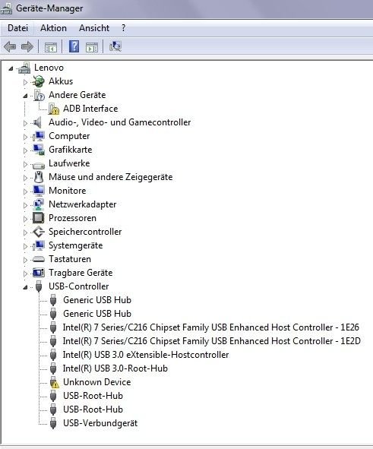373x449 pixels.
Task: Expand the Grafikkarte category
Action: coord(25,150)
